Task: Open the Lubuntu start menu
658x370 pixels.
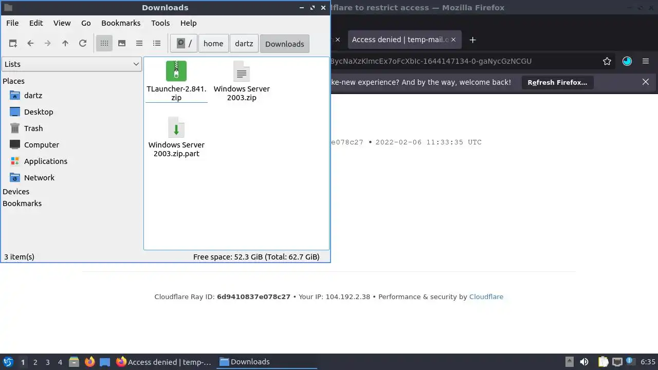Action: [x=8, y=362]
